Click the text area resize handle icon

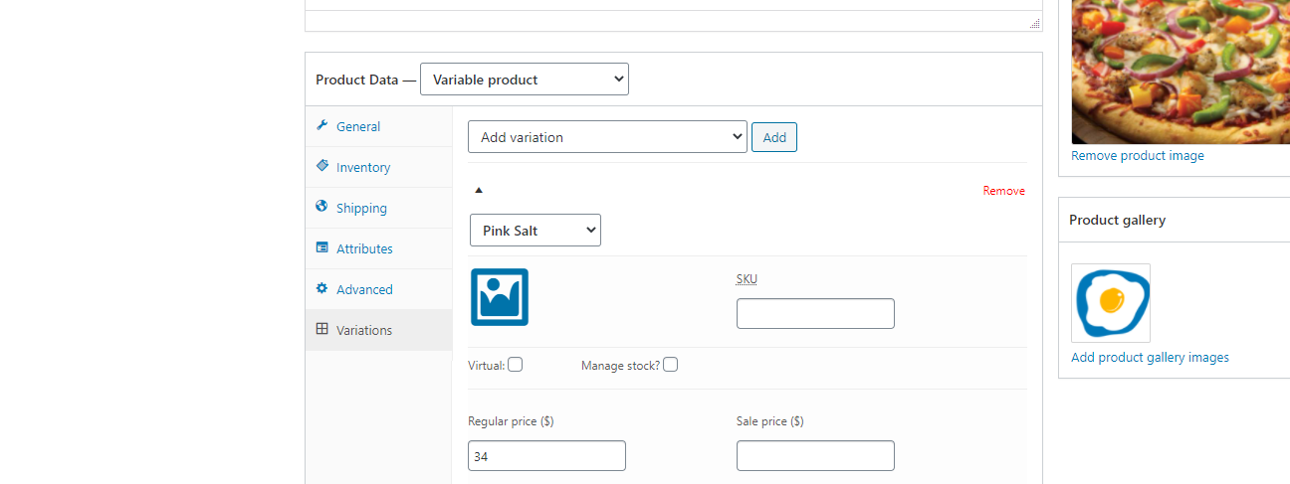coord(1034,23)
